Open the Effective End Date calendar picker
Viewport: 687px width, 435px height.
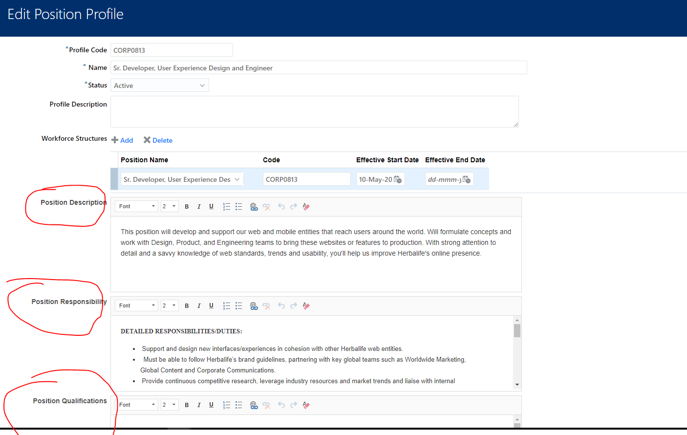coord(467,178)
